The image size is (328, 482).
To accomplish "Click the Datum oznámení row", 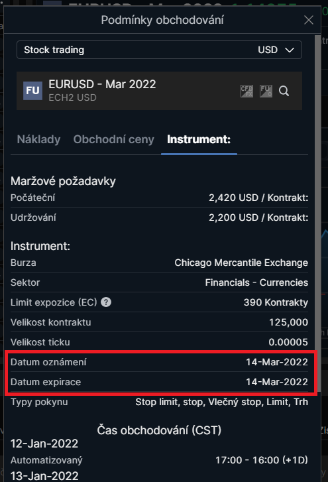I will click(159, 362).
